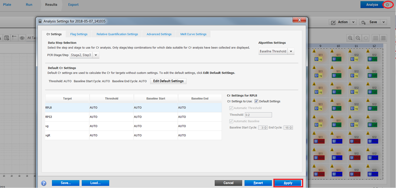Click the Action button

coord(340,22)
